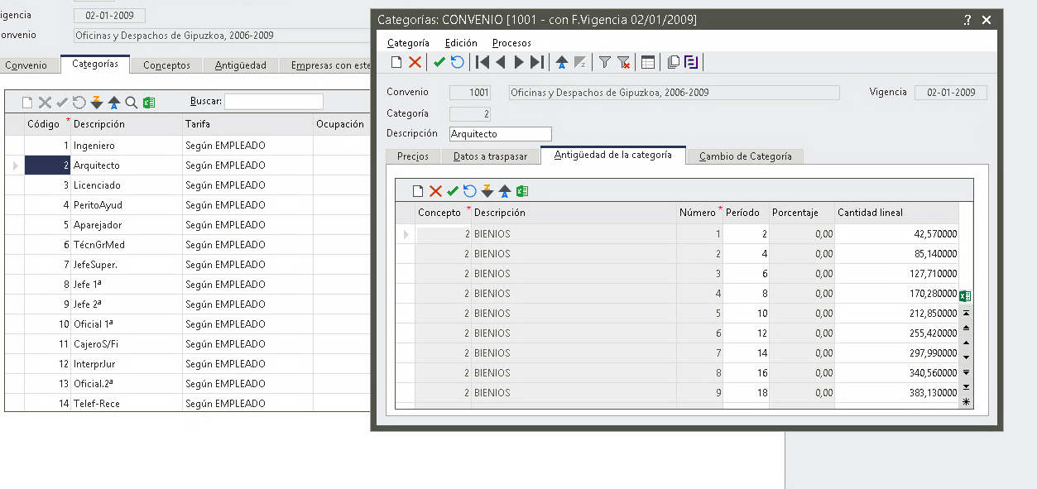Go to first record navigation arrow
Image resolution: width=1037 pixels, height=489 pixels.
tap(482, 62)
